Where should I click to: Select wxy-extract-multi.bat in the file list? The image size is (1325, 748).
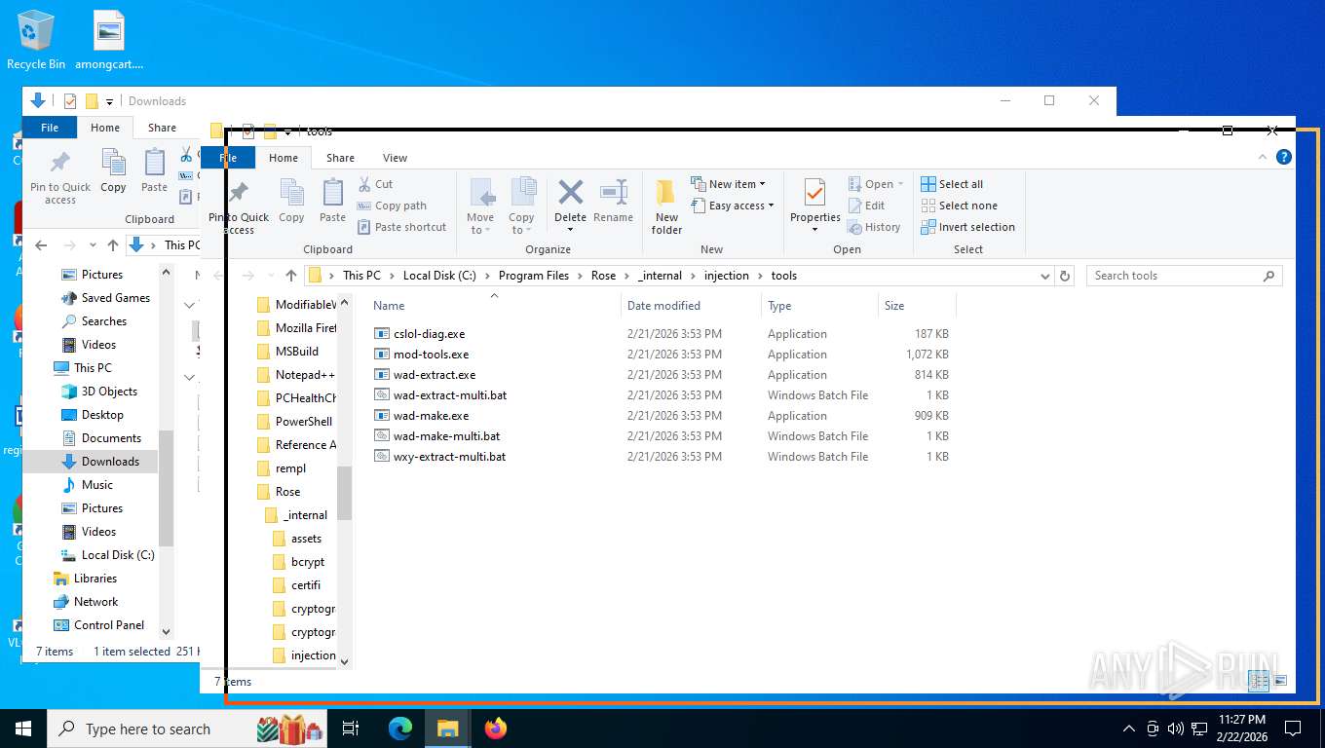coord(449,457)
